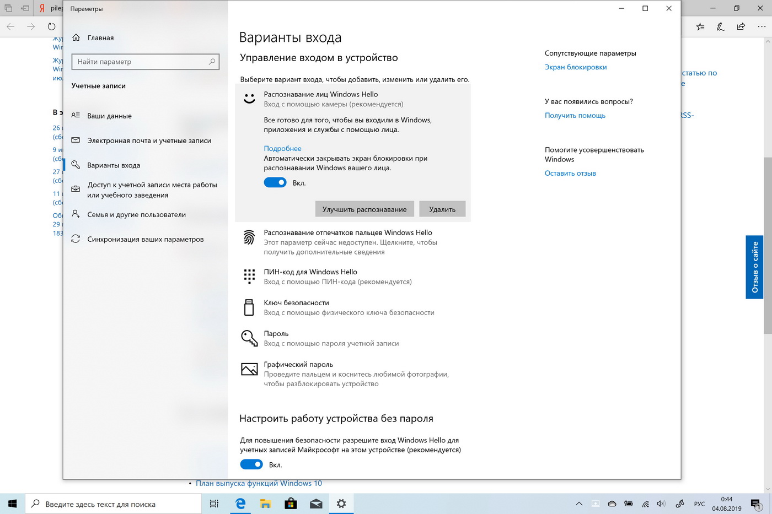Image resolution: width=772 pixels, height=514 pixels.
Task: Open Wi-Fi network tray icon
Action: pos(645,504)
